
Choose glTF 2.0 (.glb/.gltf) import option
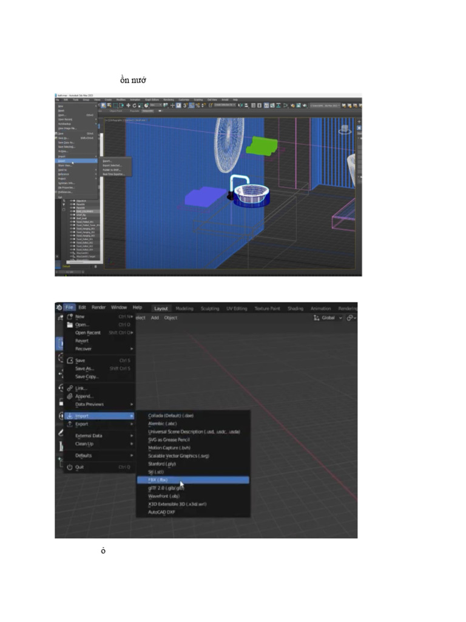[x=193, y=488]
